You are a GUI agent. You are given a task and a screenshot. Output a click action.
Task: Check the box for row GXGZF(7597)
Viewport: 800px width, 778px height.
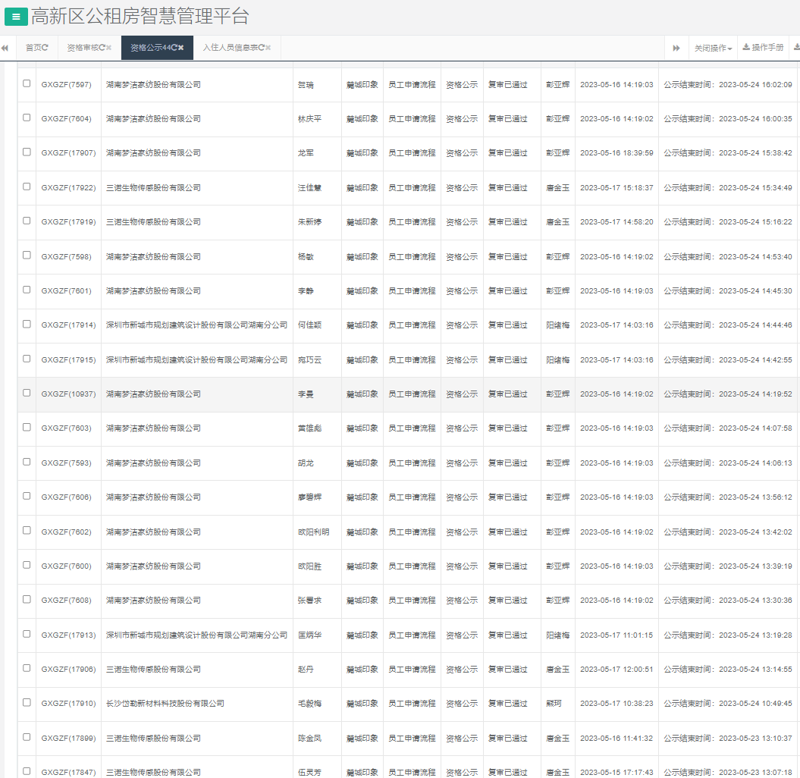(x=27, y=83)
